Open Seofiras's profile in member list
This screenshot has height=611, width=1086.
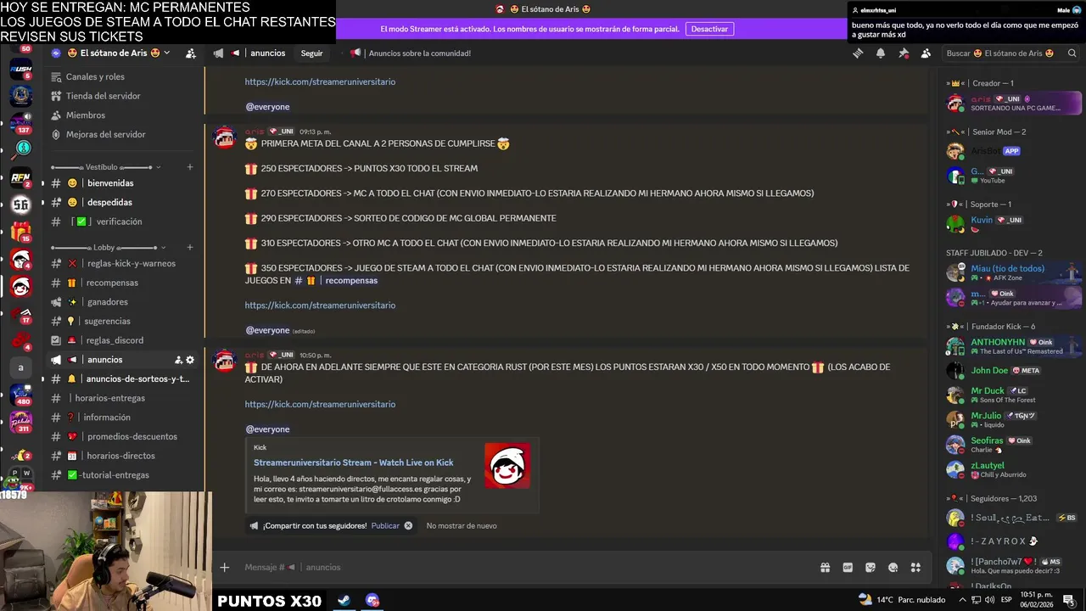click(1013, 445)
